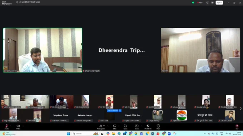Open the options button beside Ask to unmute
243x136 pixels.
point(120,111)
